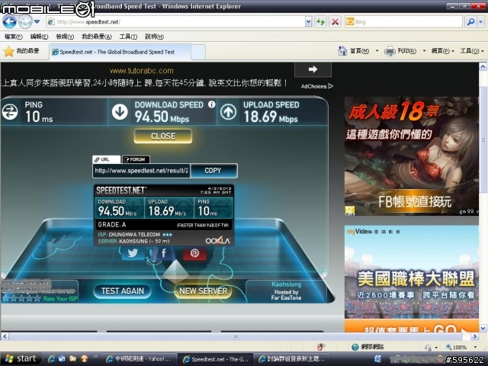Click the info icon beside Download Speed
The image size is (488, 366).
coord(212,104)
